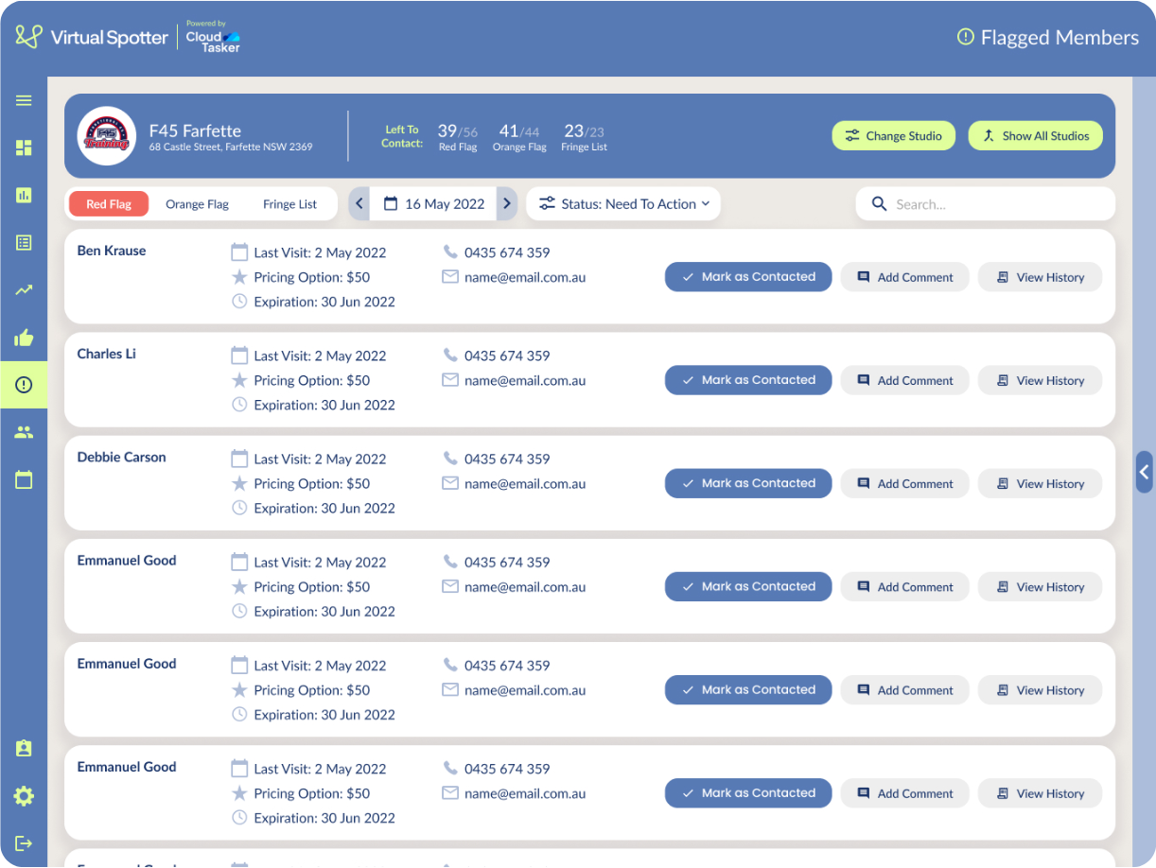Open the thumbs up sidebar icon
The image size is (1156, 868).
point(24,338)
